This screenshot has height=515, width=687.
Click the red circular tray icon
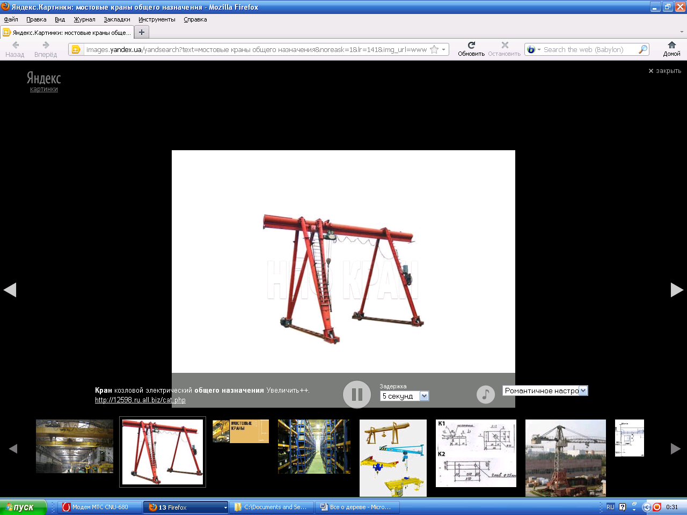[656, 507]
